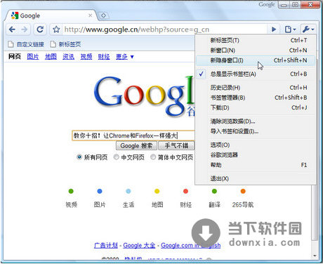Click the 手气不错 button
The image size is (323, 264).
coord(176,146)
